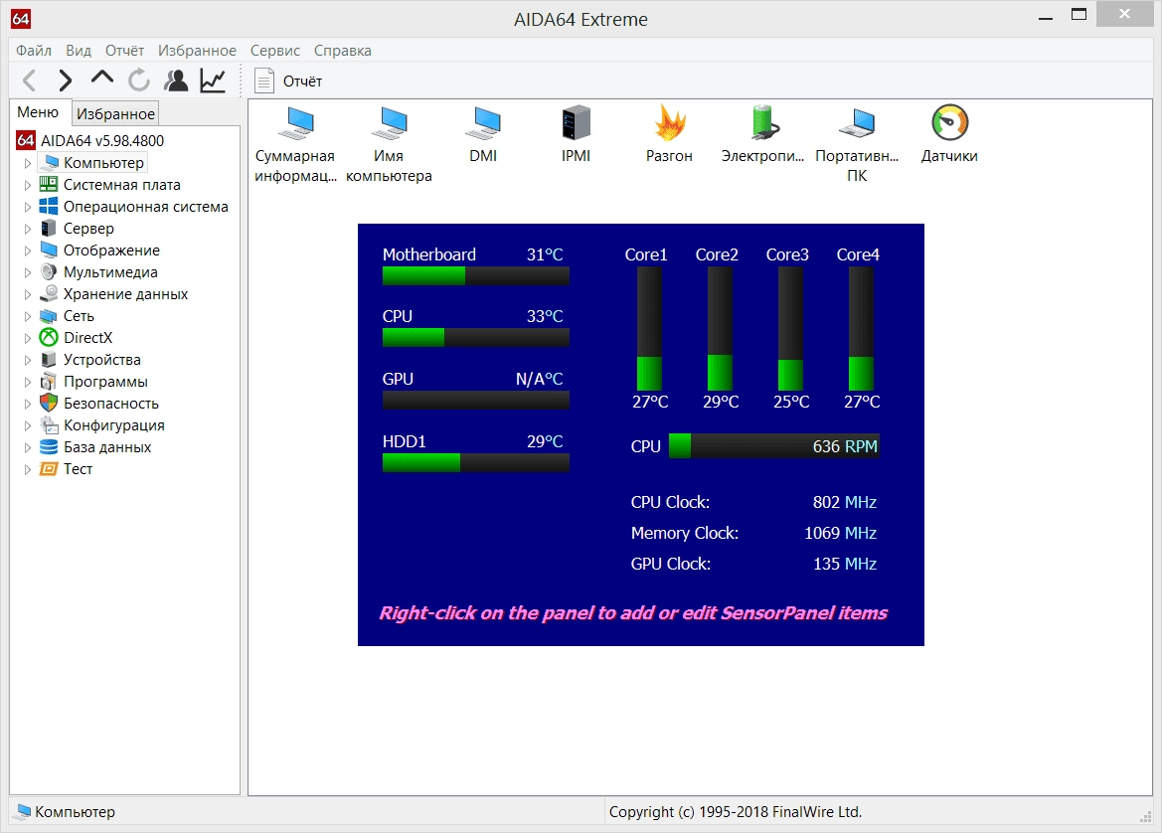Click the База данных database icon
This screenshot has width=1162, height=833.
pyautogui.click(x=48, y=447)
